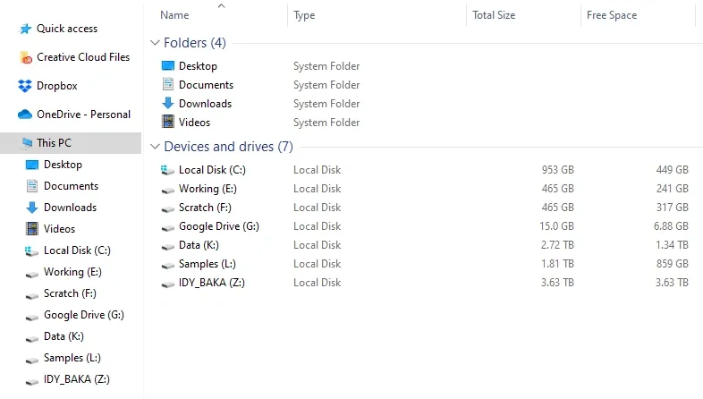Click the Local Disk (C:) icon in sidebar

31,251
